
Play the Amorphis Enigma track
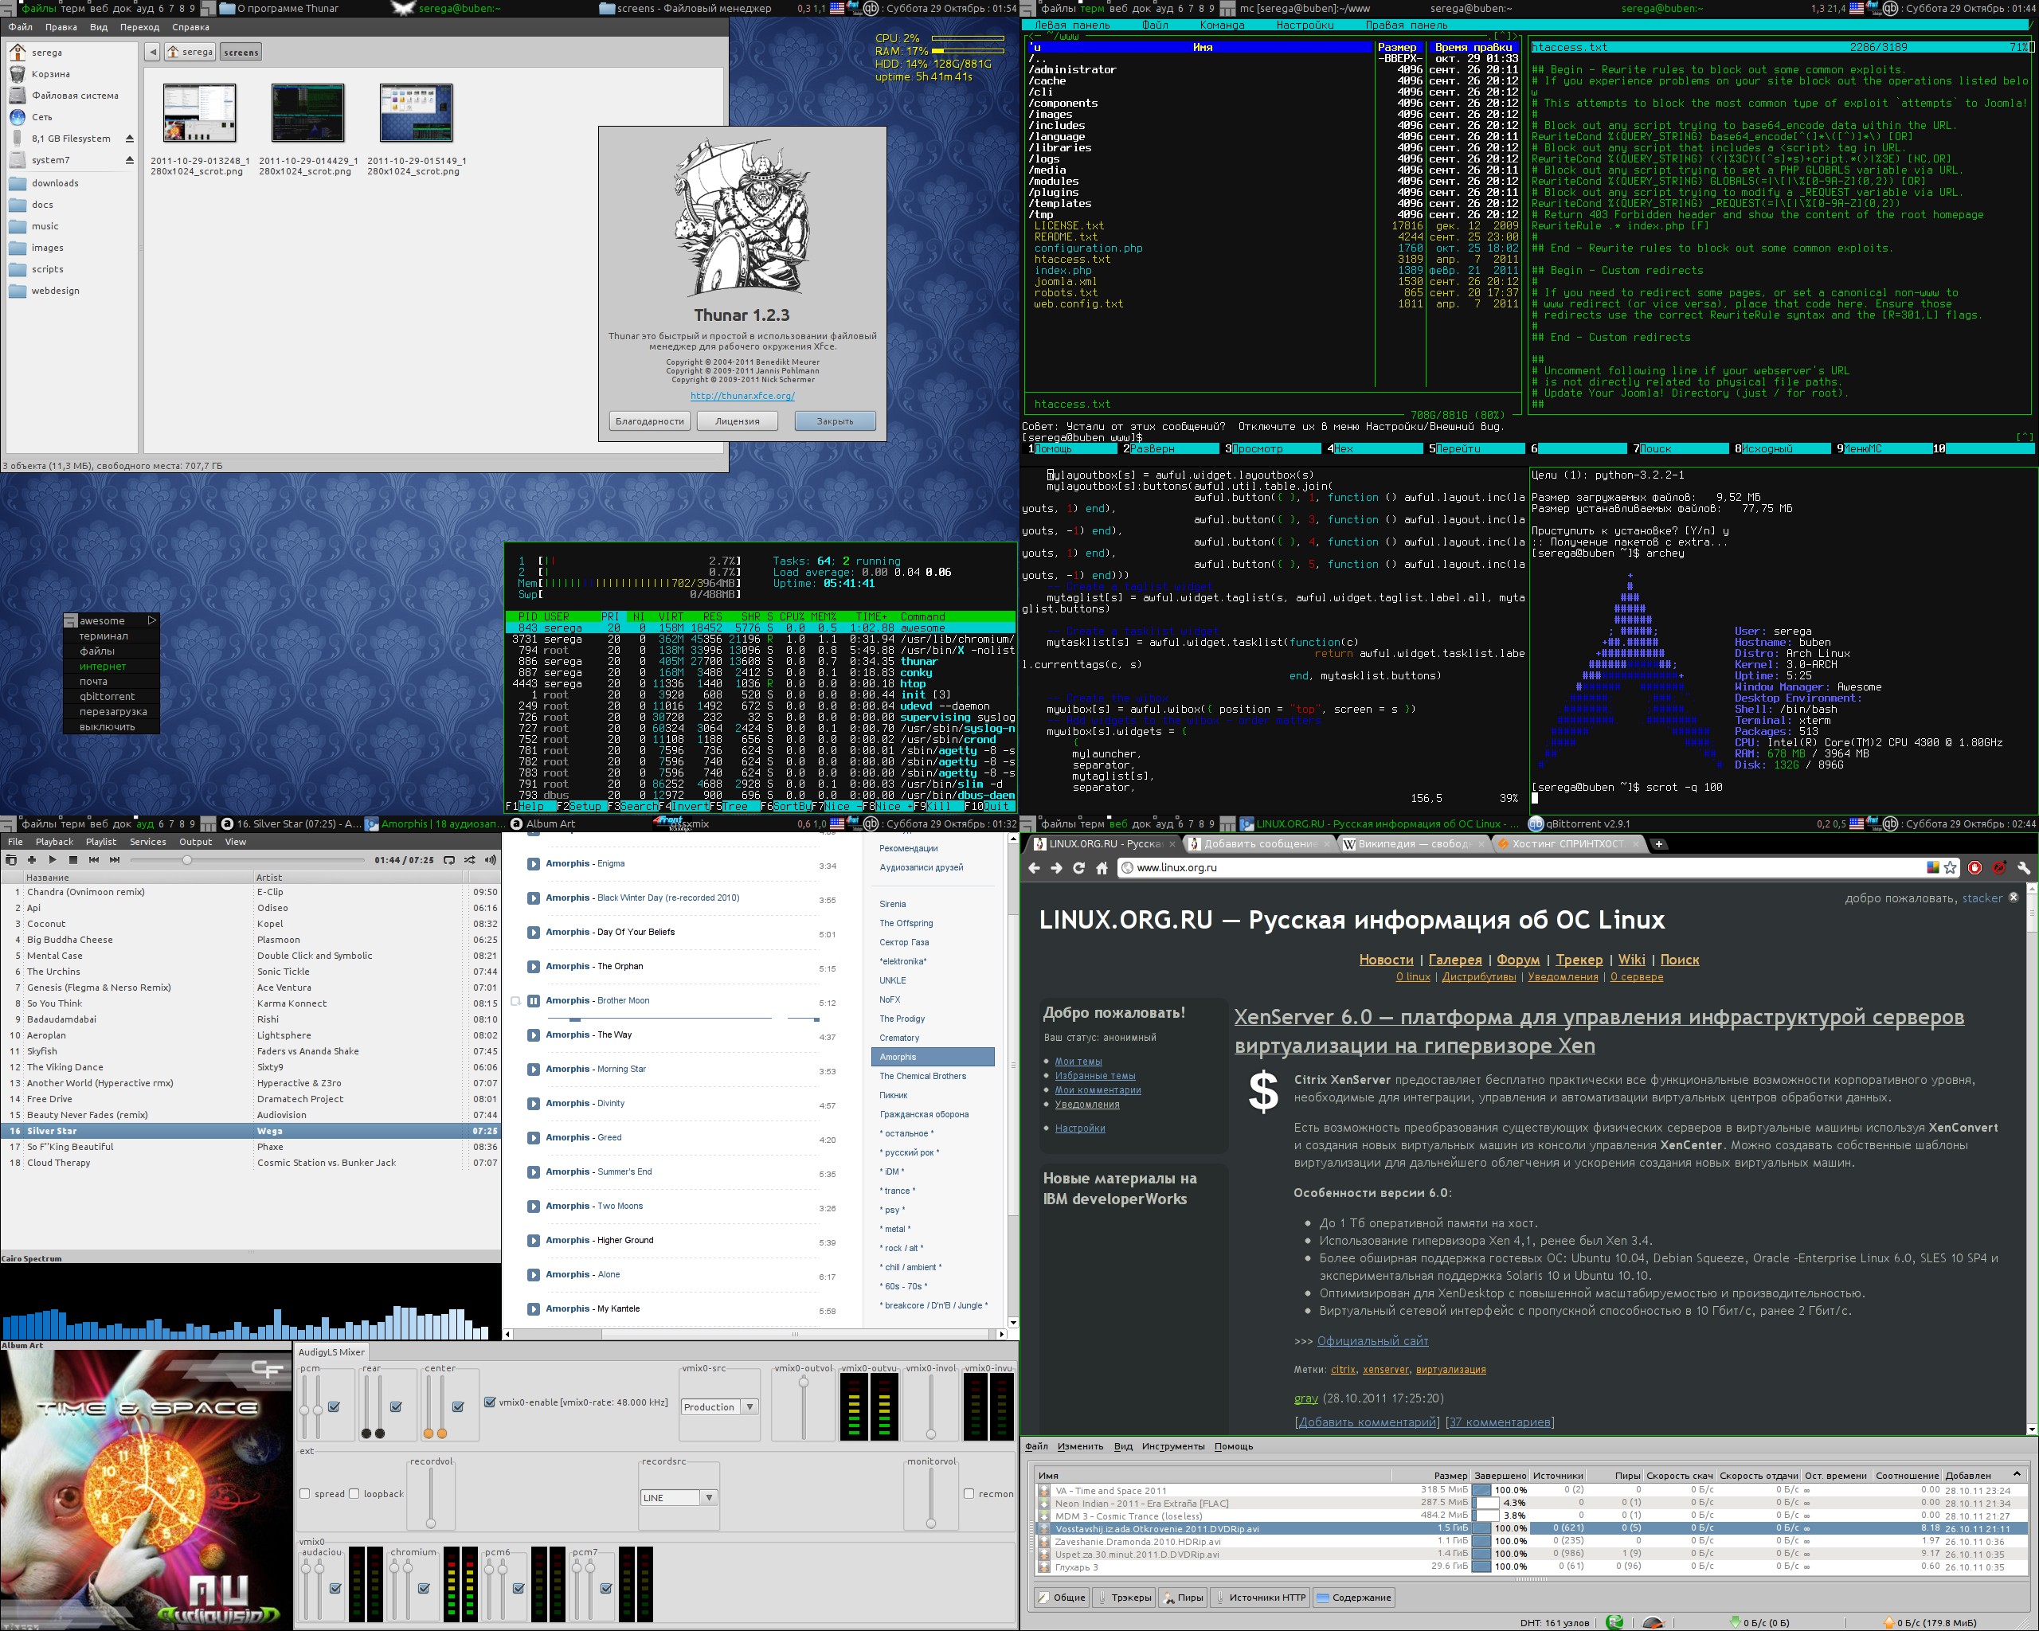point(534,863)
